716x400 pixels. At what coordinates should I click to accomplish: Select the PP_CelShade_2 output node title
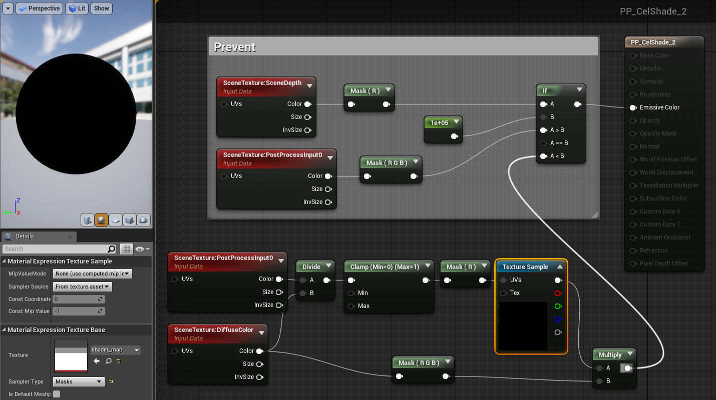coord(653,42)
